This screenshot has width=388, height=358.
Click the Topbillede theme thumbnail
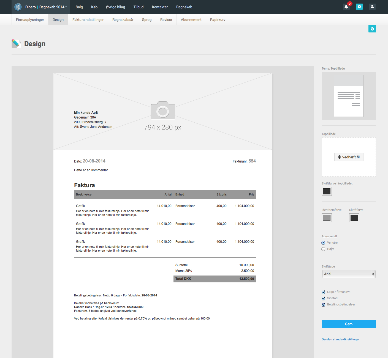coord(348,96)
